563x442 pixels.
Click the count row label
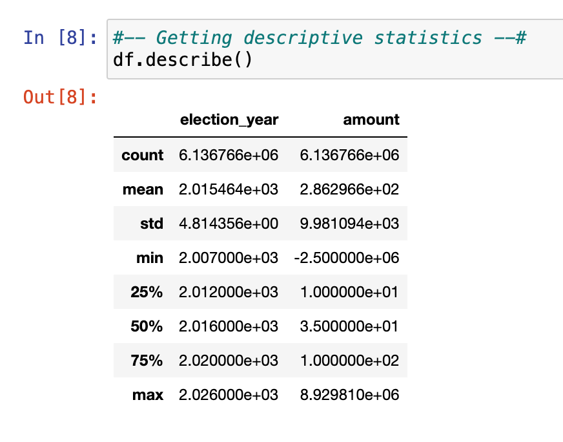[x=142, y=155]
